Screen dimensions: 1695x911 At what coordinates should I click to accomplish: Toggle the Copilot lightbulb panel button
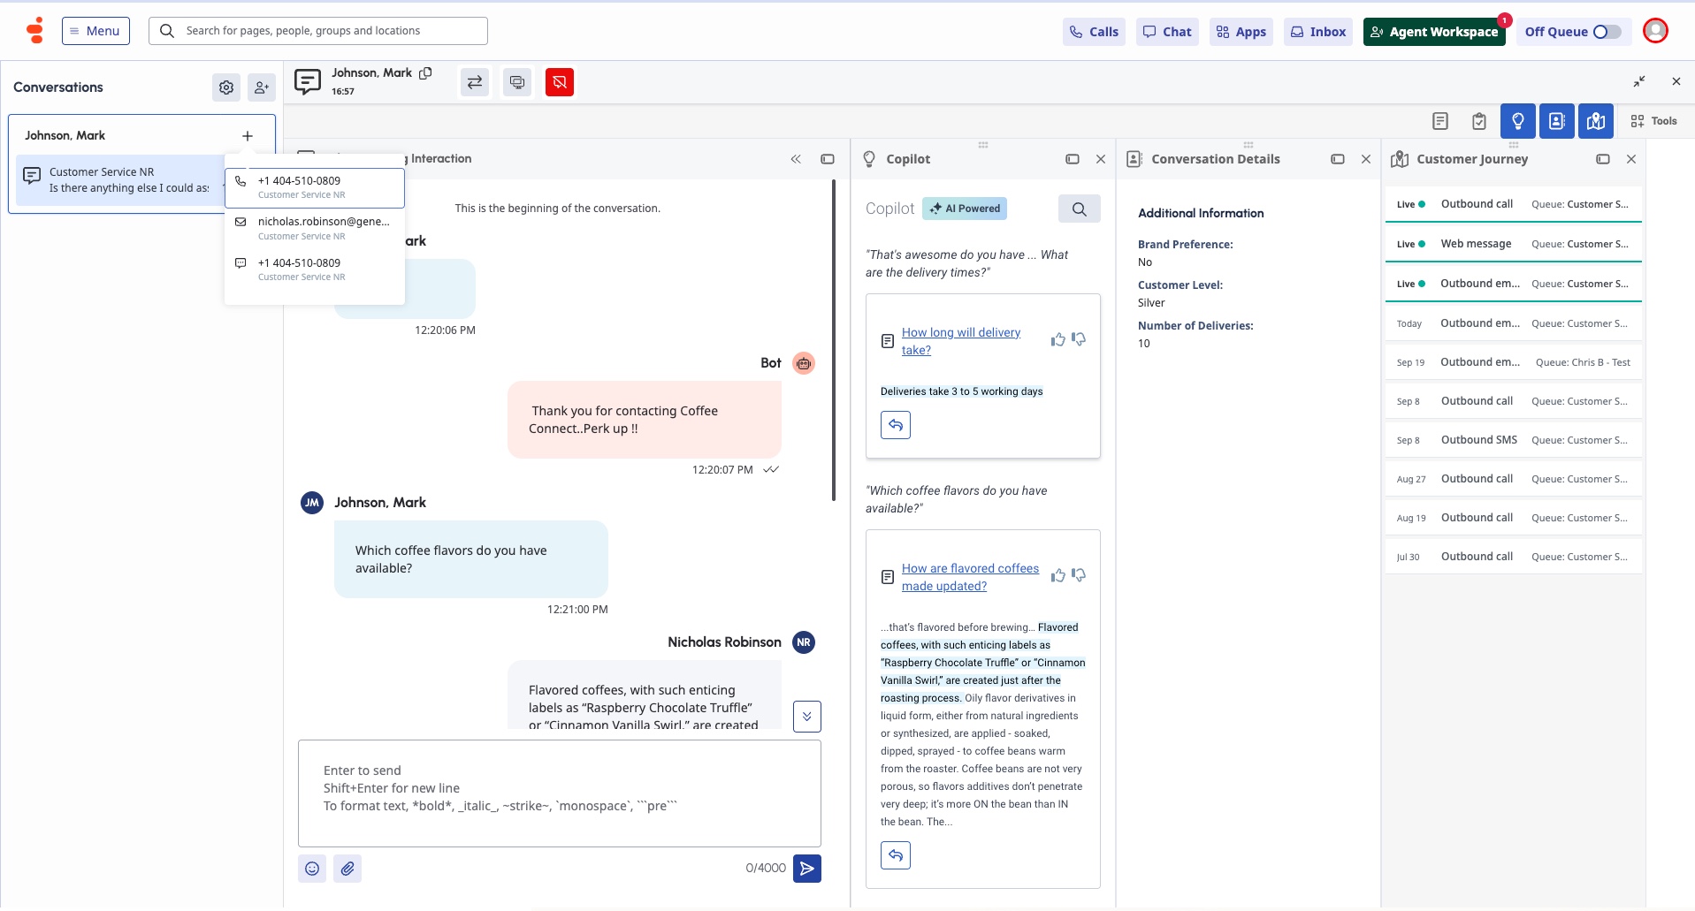pos(1517,121)
